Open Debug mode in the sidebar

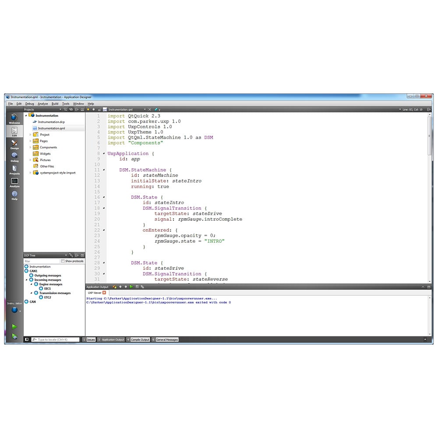pyautogui.click(x=14, y=157)
